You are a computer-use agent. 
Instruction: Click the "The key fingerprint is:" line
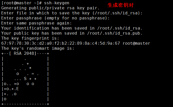(x=30, y=38)
